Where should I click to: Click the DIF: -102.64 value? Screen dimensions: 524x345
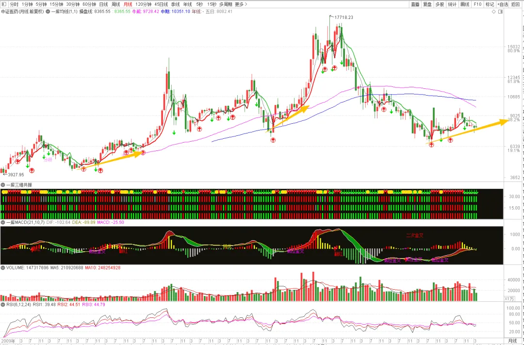click(x=58, y=222)
